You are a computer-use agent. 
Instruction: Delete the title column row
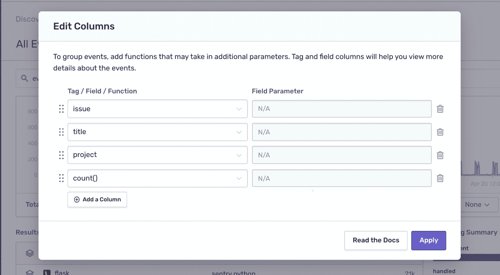coord(440,132)
